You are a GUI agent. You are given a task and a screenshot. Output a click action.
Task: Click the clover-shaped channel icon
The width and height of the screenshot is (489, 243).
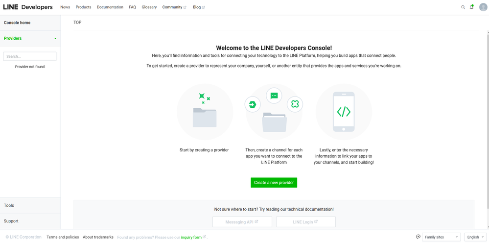[x=295, y=104]
